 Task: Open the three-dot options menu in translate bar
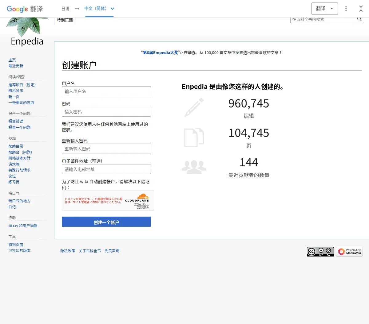point(346,9)
